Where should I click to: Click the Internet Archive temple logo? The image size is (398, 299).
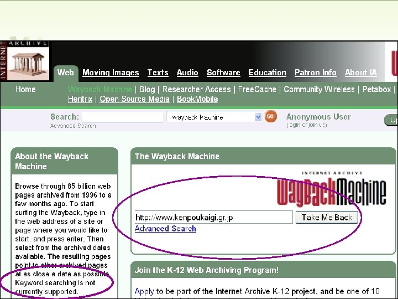25,60
